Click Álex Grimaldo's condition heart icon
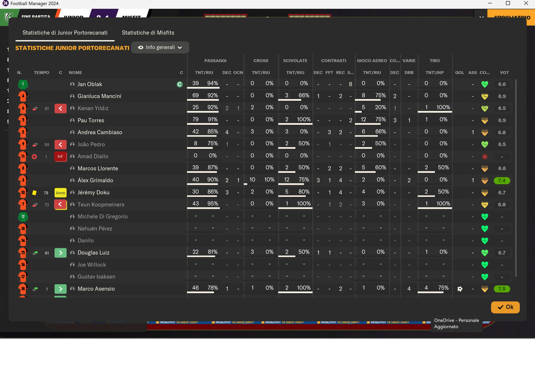The image size is (535, 368). tap(484, 181)
